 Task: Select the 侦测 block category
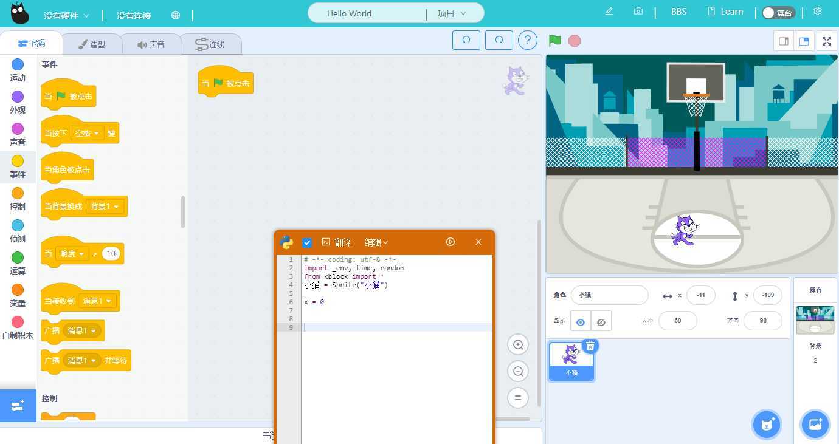(18, 231)
